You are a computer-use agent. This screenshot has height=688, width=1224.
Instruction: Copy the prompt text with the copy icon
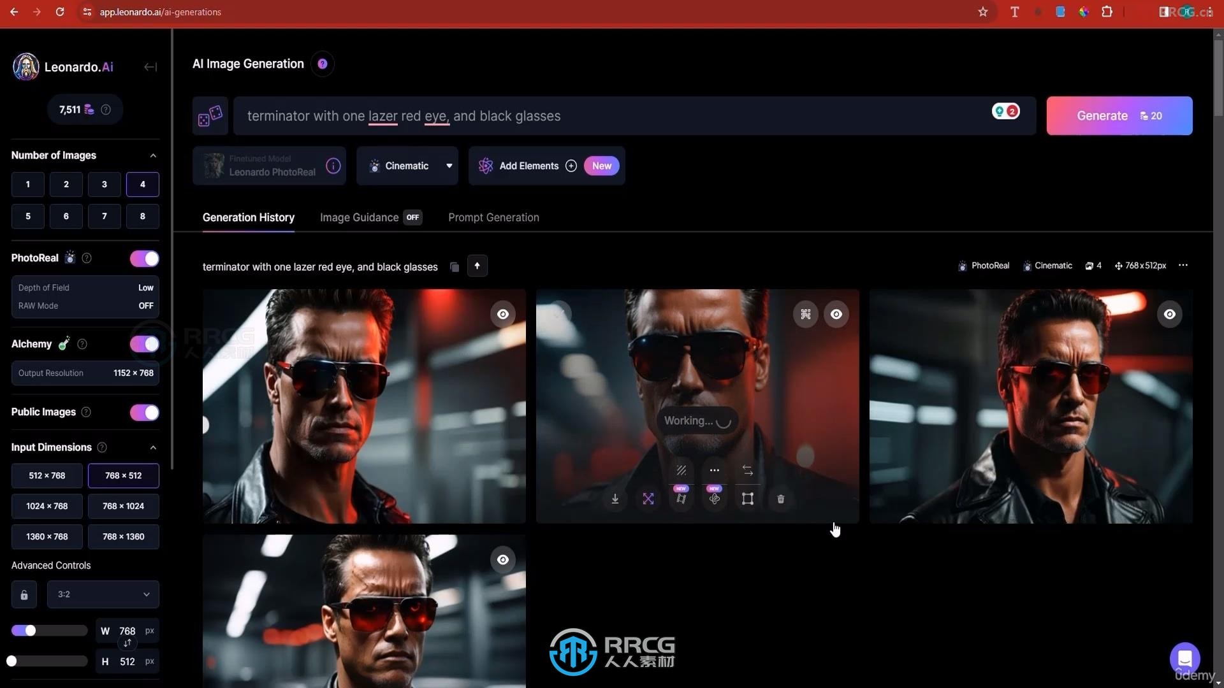[455, 267]
